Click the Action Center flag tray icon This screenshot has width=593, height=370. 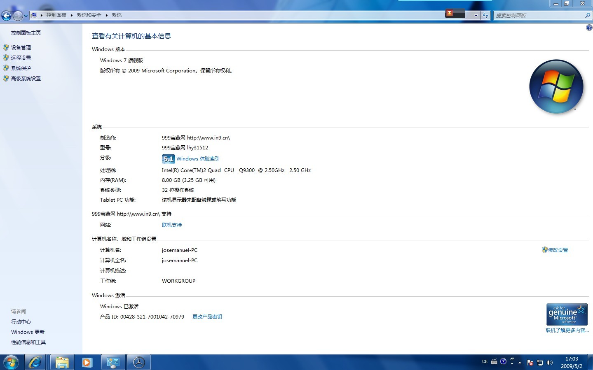click(530, 363)
